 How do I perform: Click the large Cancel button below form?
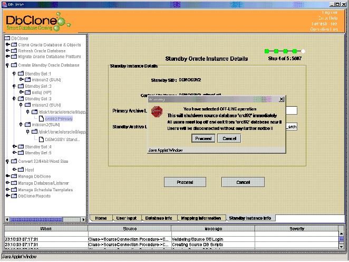(243, 182)
